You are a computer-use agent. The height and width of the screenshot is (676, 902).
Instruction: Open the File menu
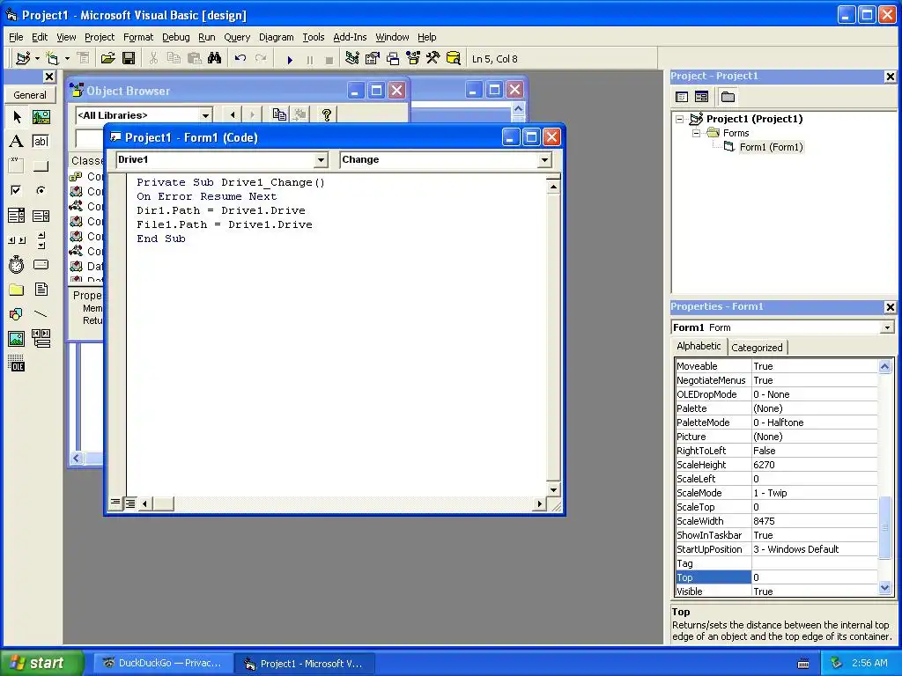coord(16,37)
